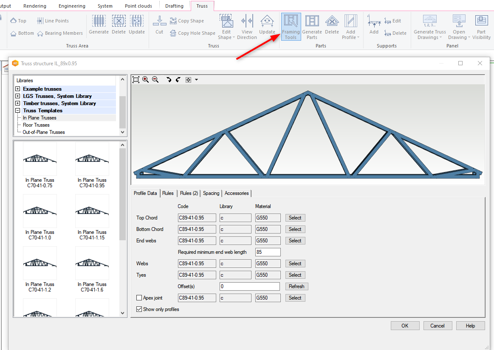The image size is (494, 350).
Task: Click Select button for Top Chord
Action: [295, 218]
